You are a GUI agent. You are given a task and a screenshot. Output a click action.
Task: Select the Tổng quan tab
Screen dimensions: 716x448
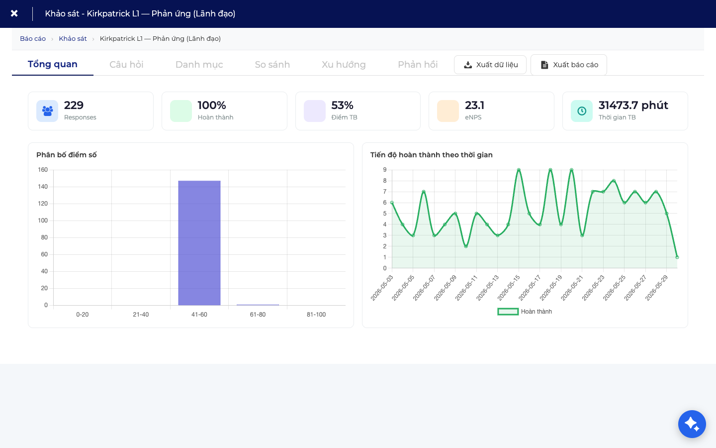click(x=53, y=64)
